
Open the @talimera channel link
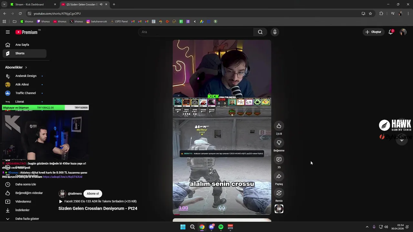click(x=75, y=194)
